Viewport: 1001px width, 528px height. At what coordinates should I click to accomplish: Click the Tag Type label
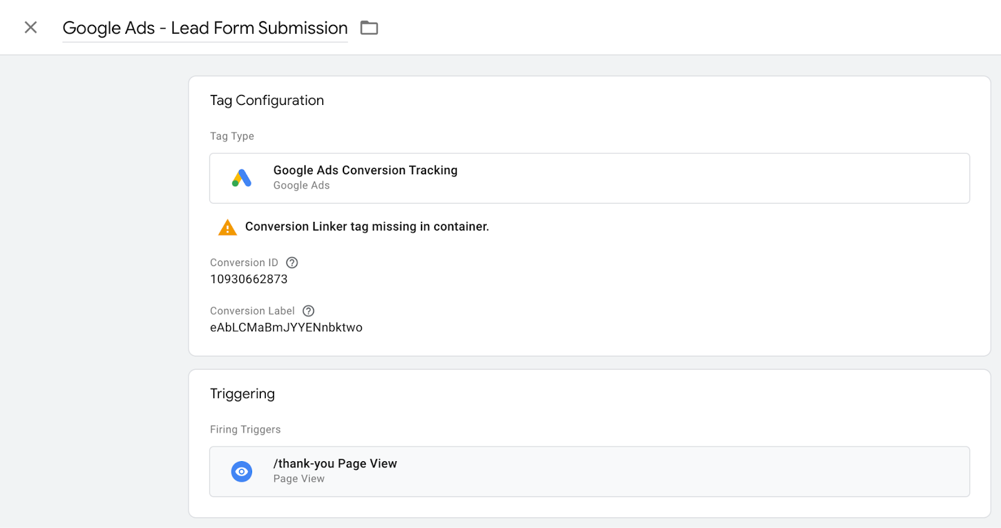tap(232, 136)
